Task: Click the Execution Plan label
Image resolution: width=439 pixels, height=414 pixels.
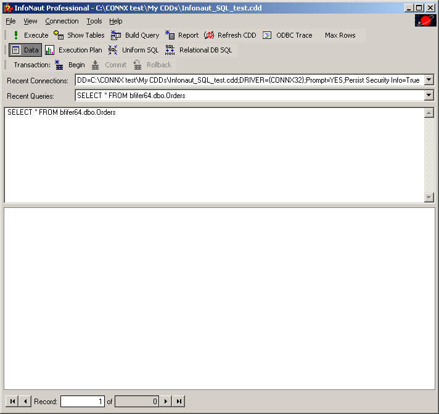Action: tap(80, 50)
